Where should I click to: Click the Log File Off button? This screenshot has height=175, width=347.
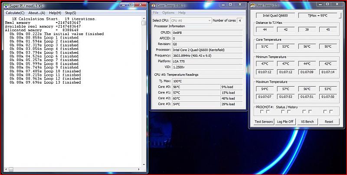click(285, 122)
